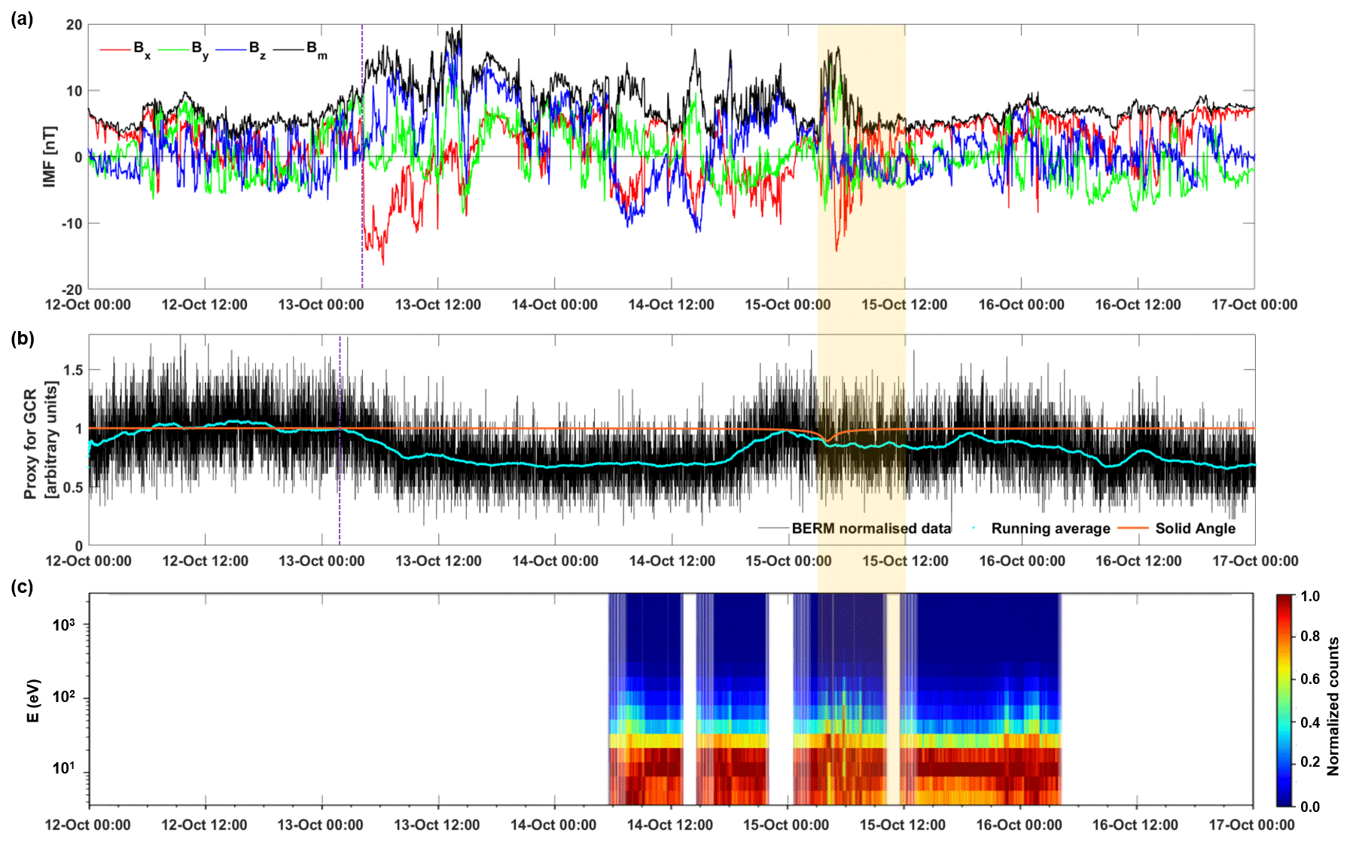Click the Solid Angle legend label
Image resolution: width=1350 pixels, height=842 pixels.
(x=1195, y=528)
